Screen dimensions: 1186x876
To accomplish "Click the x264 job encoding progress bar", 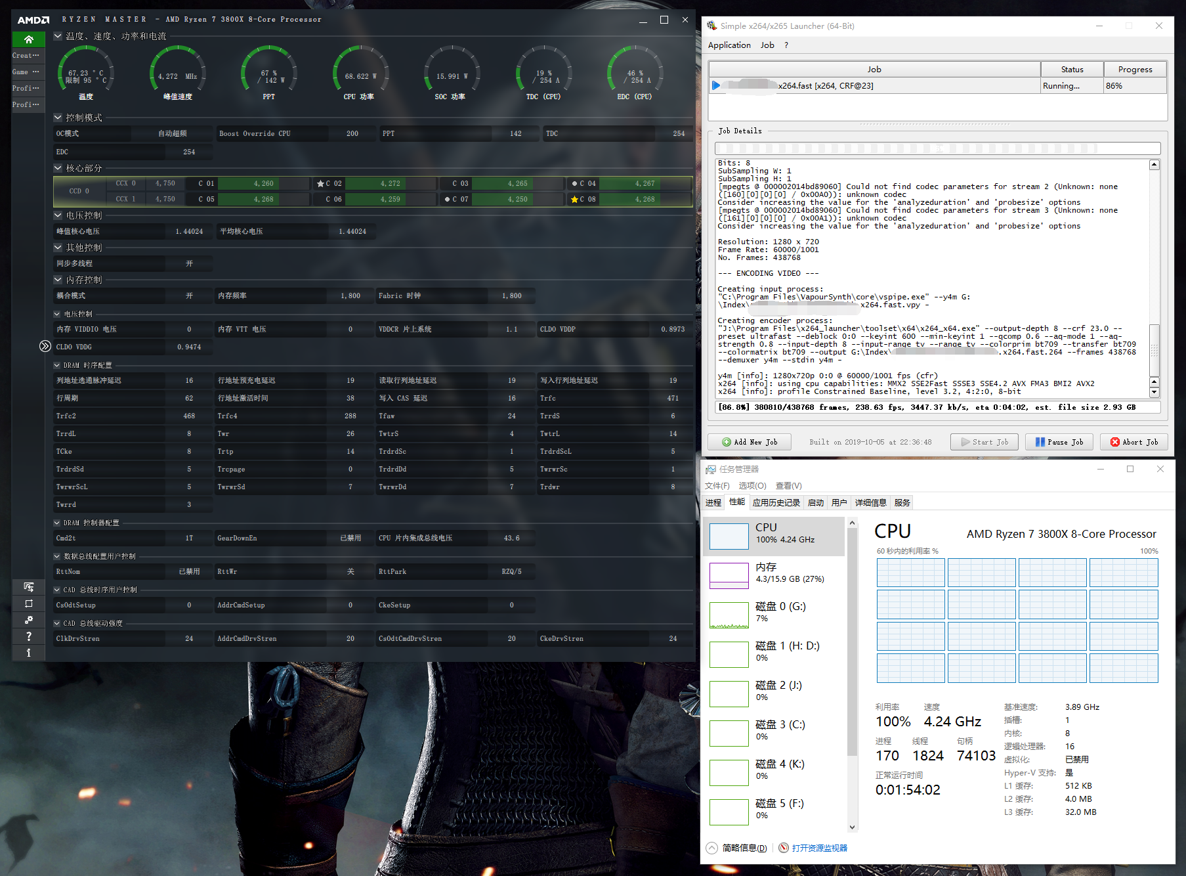I will [937, 148].
